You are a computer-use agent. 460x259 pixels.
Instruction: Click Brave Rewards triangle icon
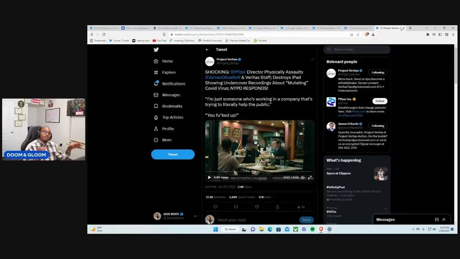pyautogui.click(x=373, y=35)
